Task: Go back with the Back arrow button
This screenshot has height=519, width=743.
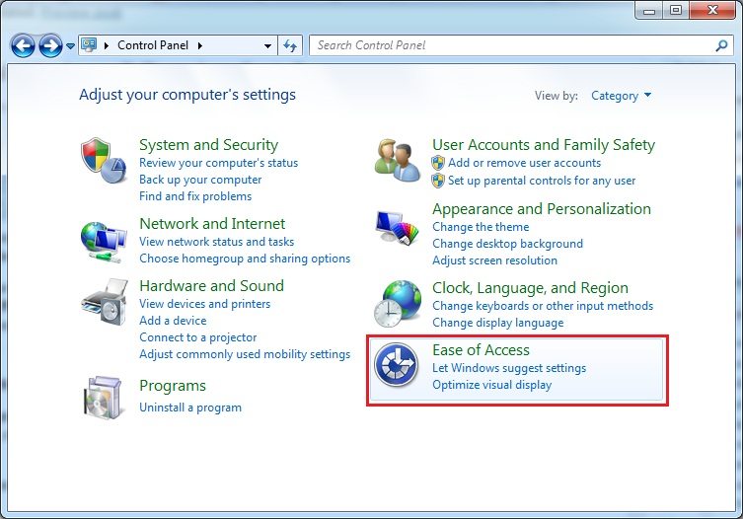Action: (23, 46)
